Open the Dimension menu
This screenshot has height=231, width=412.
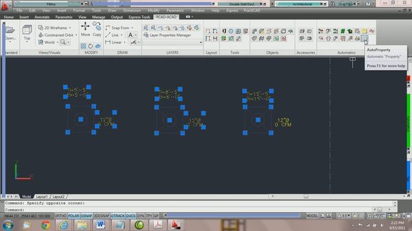coord(132,10)
